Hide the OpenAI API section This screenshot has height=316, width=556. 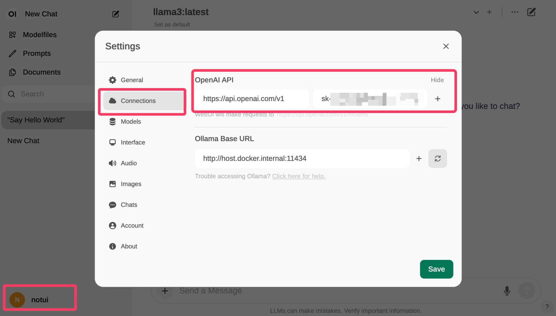click(x=437, y=80)
